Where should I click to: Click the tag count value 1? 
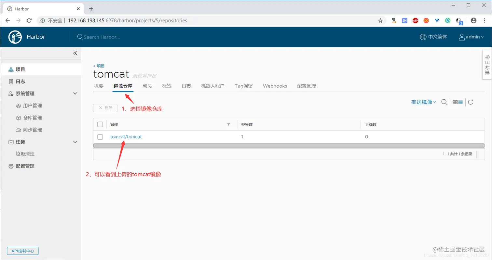pos(242,137)
